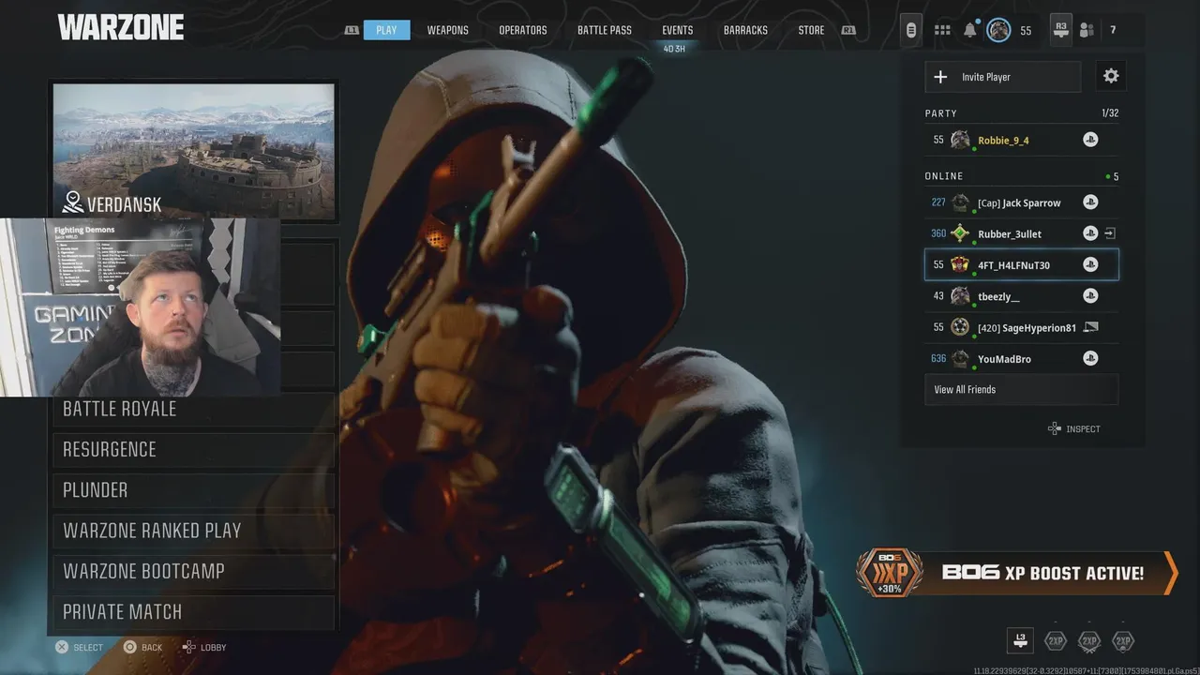This screenshot has height=675, width=1200.
Task: Open PRIVATE MATCH
Action: point(194,611)
